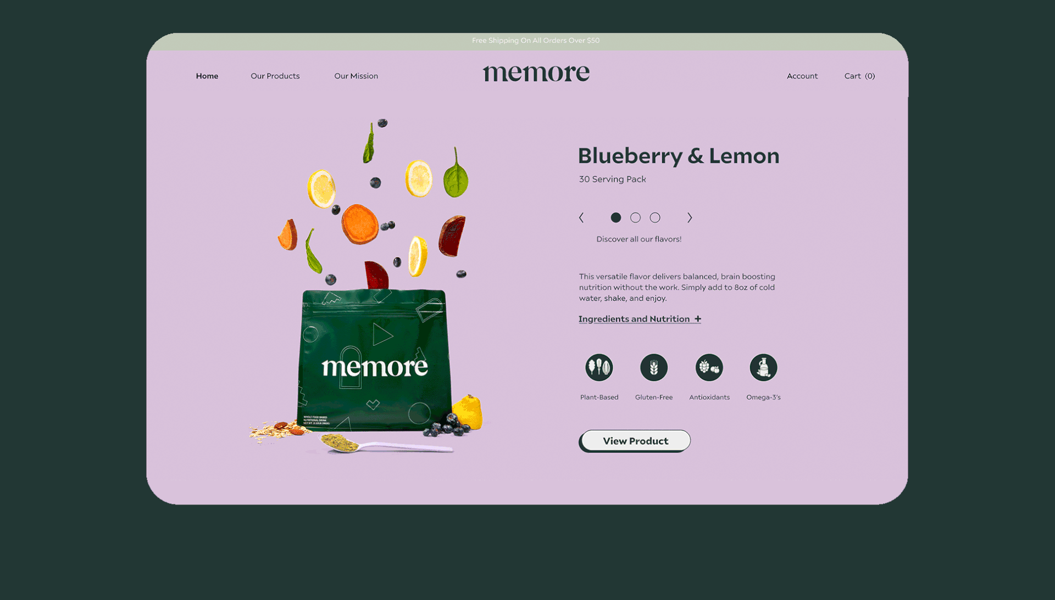Navigate to next flavor slide
Viewport: 1055px width, 600px height.
[x=689, y=217]
